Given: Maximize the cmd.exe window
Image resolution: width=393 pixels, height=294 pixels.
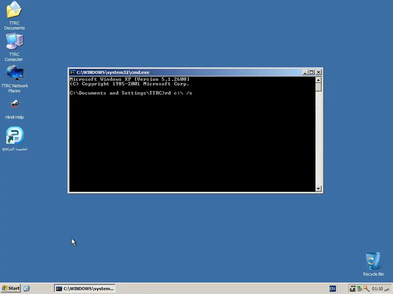Looking at the screenshot, I should pos(312,72).
